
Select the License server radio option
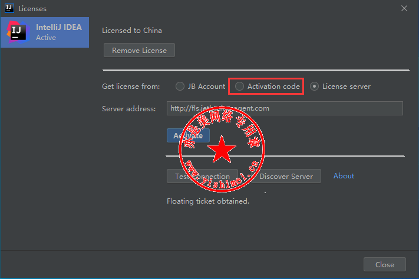click(x=315, y=87)
